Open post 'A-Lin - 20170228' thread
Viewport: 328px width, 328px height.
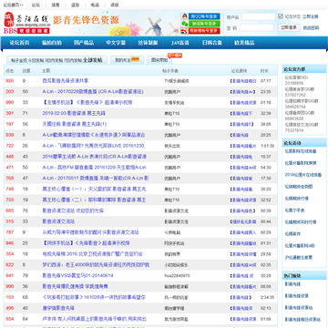pyautogui.click(x=93, y=92)
